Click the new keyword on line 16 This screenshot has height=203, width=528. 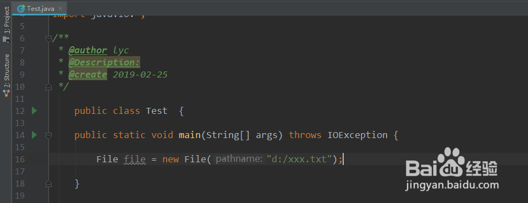[170, 159]
